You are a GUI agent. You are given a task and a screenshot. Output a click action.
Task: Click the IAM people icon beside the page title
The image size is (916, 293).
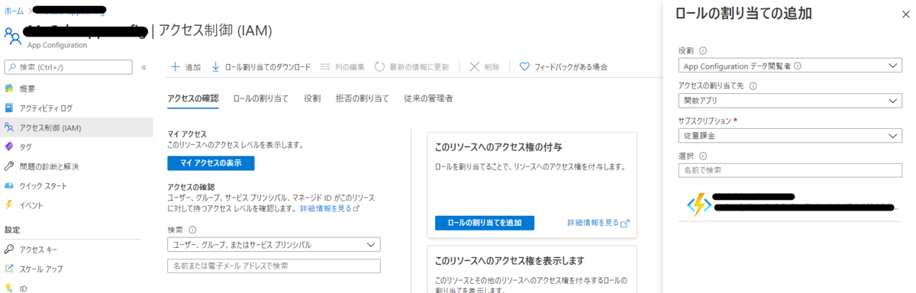point(13,37)
